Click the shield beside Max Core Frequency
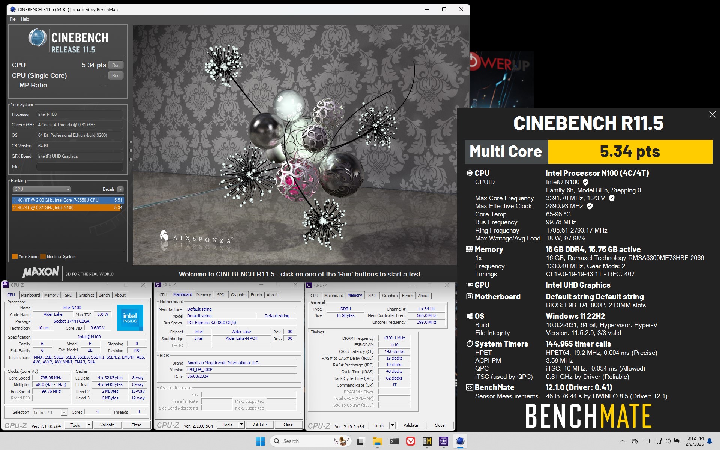 [612, 198]
